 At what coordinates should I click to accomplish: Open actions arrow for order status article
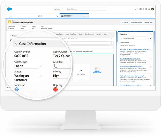coord(151,59)
